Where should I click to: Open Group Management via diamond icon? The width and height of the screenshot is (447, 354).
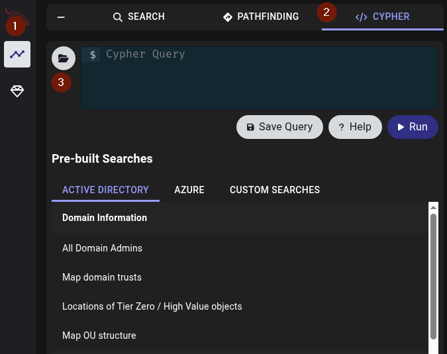coord(17,91)
